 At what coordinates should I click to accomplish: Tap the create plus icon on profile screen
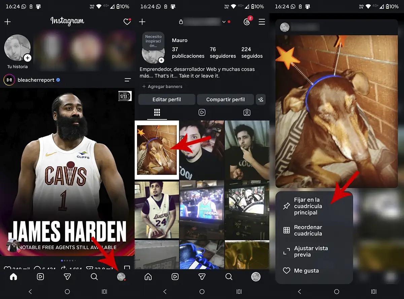(x=142, y=22)
